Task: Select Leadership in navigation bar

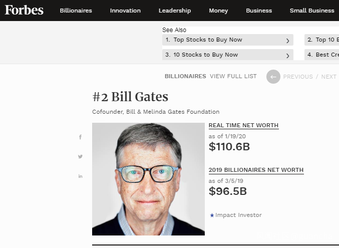Action: pyautogui.click(x=175, y=11)
